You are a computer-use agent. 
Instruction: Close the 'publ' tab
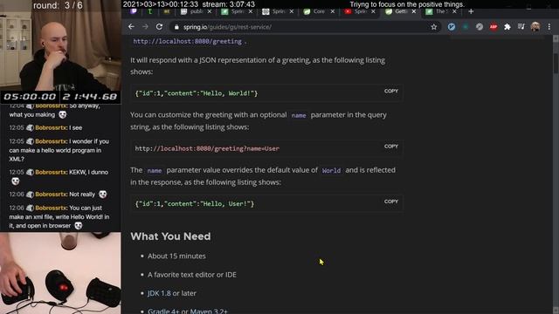210,11
